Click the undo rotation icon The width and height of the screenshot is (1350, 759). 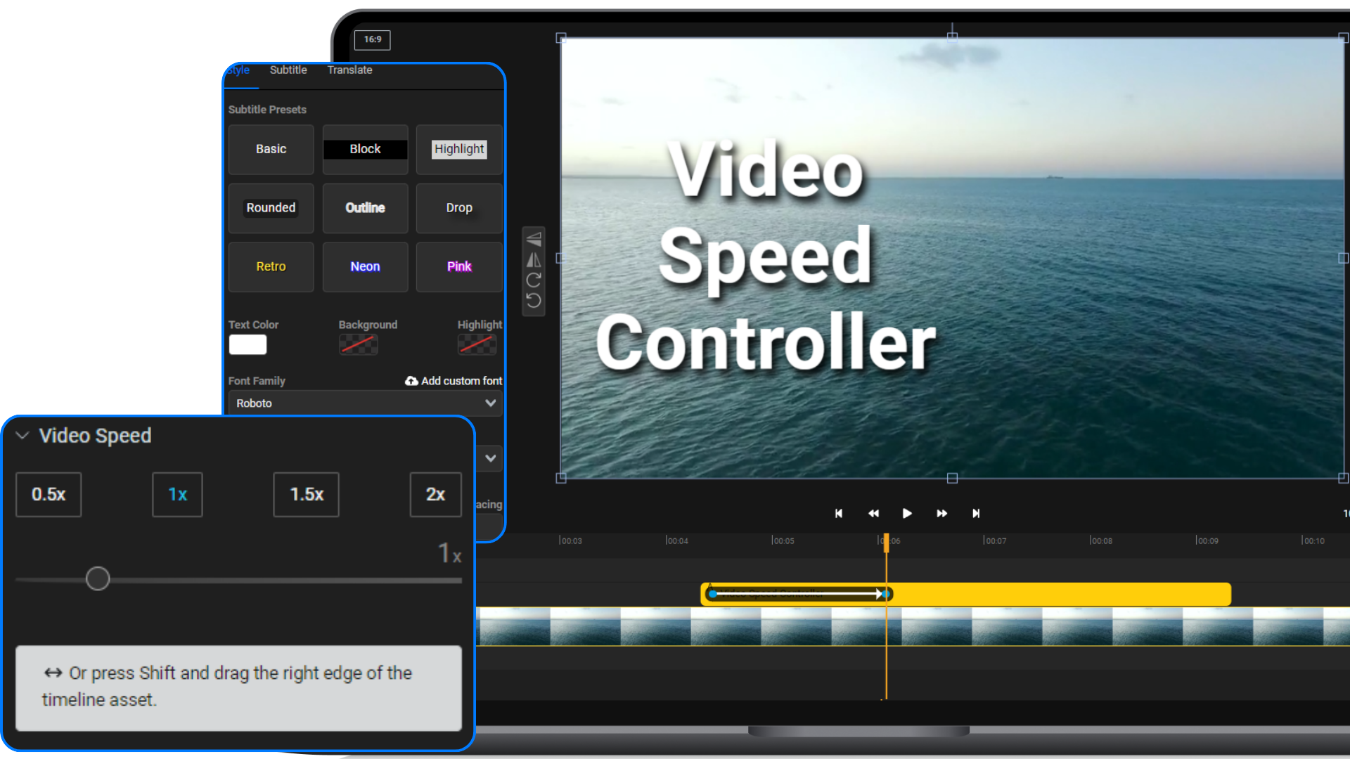(x=534, y=299)
